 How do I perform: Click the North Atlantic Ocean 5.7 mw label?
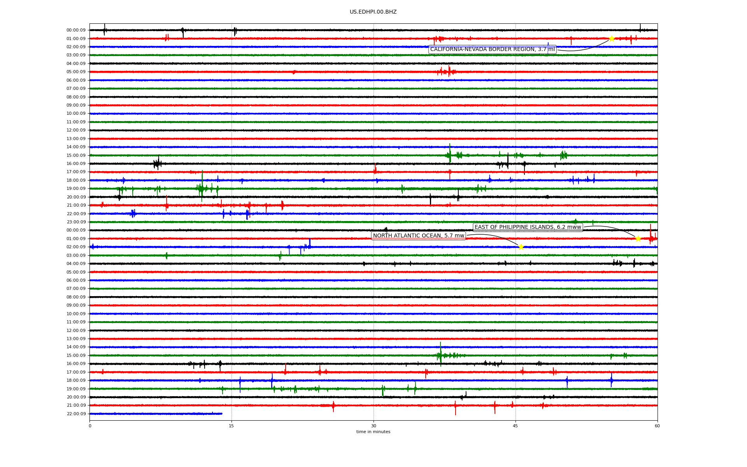(419, 236)
